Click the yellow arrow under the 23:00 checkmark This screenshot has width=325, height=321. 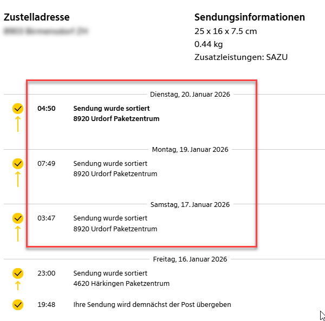pos(18,286)
